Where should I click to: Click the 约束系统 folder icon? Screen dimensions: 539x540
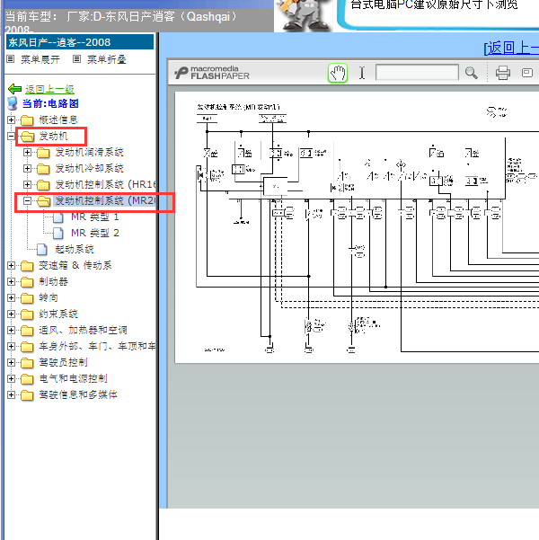[x=27, y=314]
